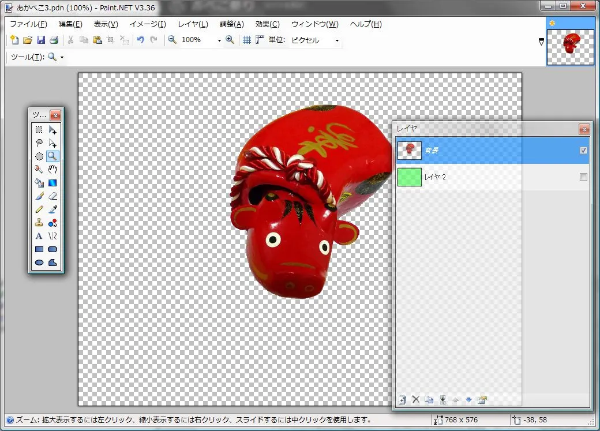
Task: Open the zoom percentage dropdown
Action: tap(219, 40)
